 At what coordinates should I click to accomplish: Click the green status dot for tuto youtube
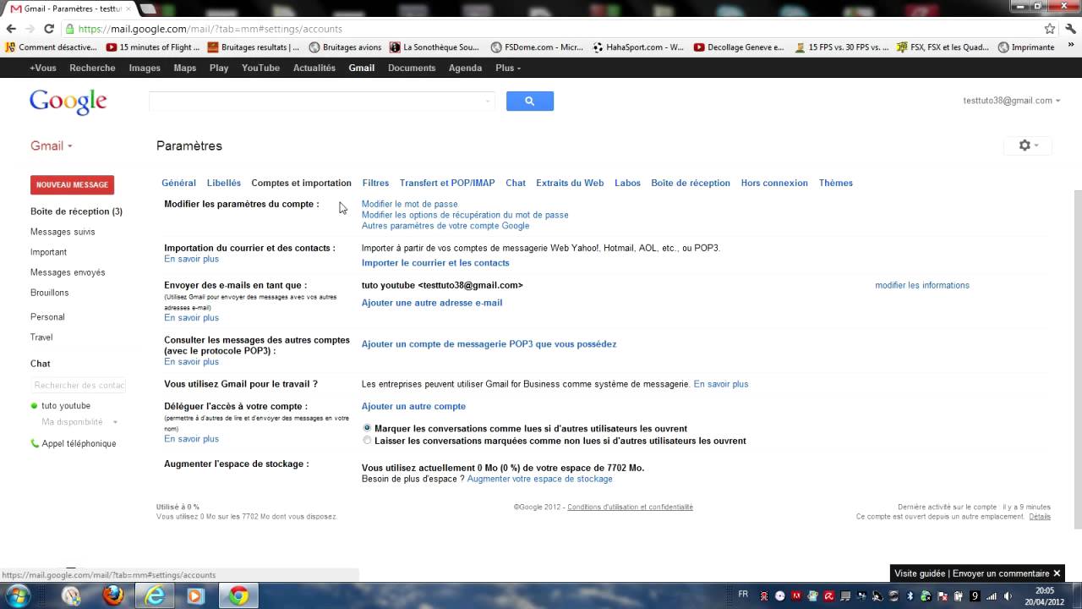click(x=35, y=406)
